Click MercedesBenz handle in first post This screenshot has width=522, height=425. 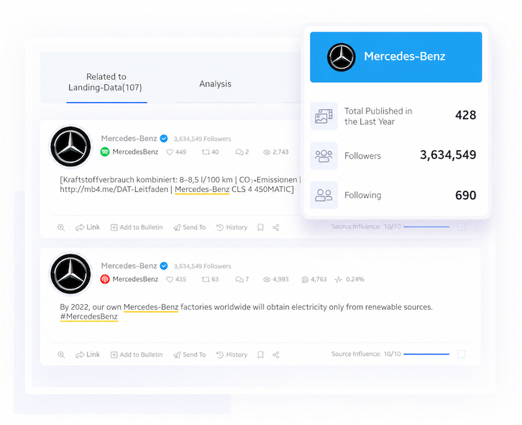(x=135, y=152)
